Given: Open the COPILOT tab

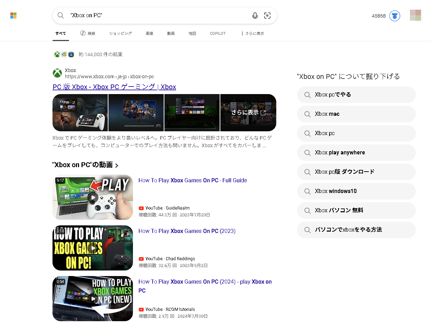Looking at the screenshot, I should pos(218,33).
